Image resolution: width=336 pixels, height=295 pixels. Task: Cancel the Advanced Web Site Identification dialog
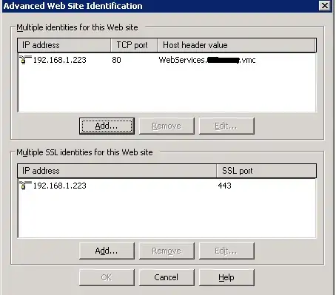[x=167, y=277]
